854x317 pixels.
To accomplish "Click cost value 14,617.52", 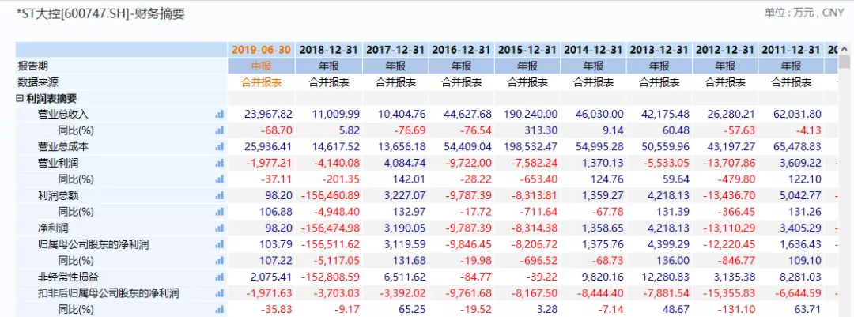I will pyautogui.click(x=336, y=147).
